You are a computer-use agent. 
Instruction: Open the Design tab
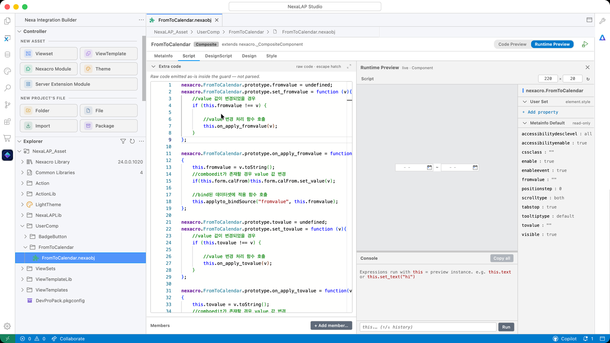249,56
